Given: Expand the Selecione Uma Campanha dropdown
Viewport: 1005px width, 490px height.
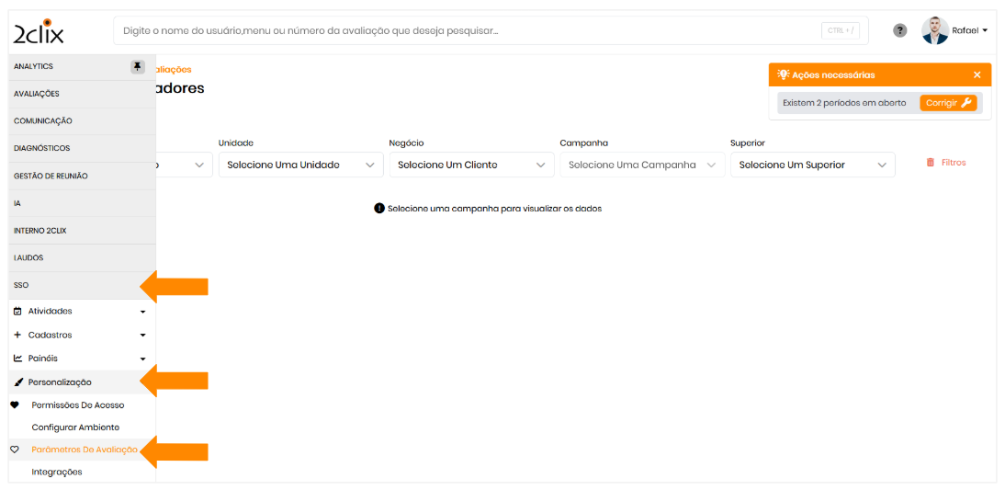Looking at the screenshot, I should (x=641, y=165).
